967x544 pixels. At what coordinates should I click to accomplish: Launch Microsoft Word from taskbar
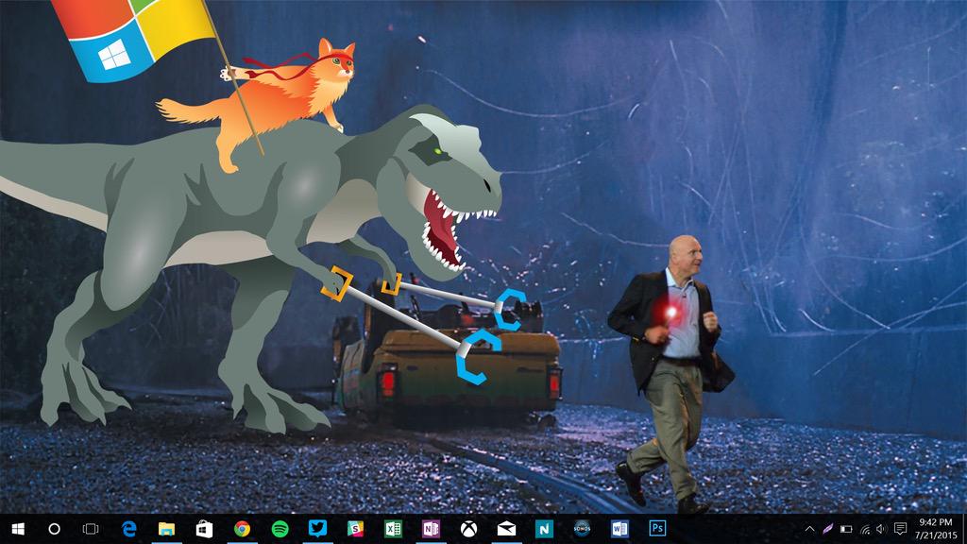coord(619,529)
